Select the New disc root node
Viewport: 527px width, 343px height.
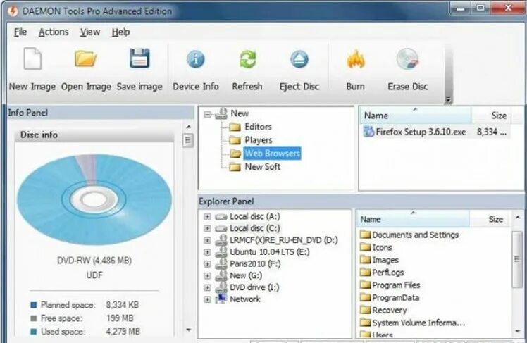pos(240,113)
